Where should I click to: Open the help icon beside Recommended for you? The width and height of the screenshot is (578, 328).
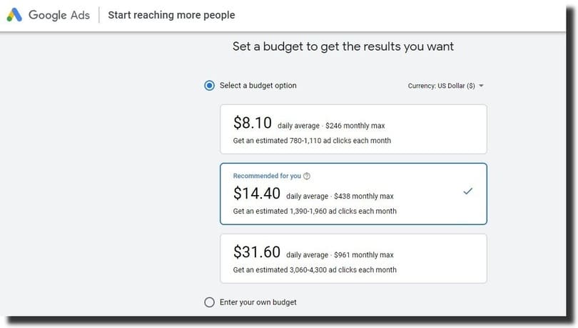point(307,176)
